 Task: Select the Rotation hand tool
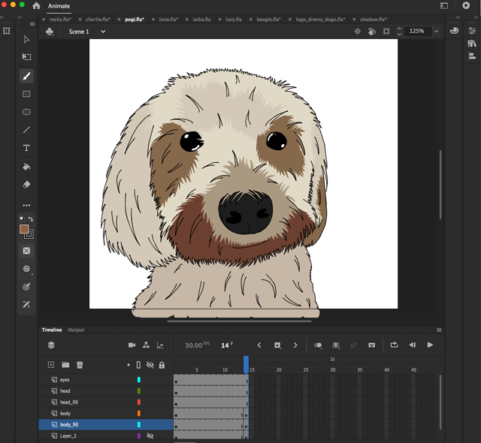pyautogui.click(x=372, y=32)
